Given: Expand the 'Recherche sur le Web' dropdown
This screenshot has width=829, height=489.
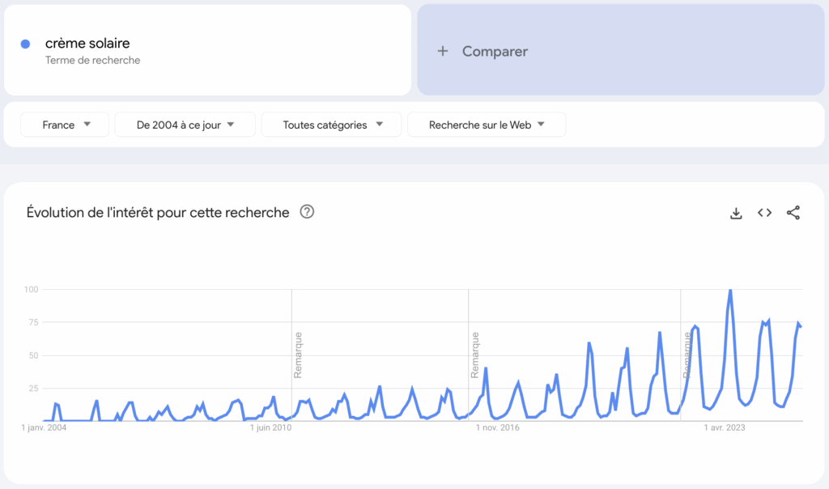Looking at the screenshot, I should [486, 124].
